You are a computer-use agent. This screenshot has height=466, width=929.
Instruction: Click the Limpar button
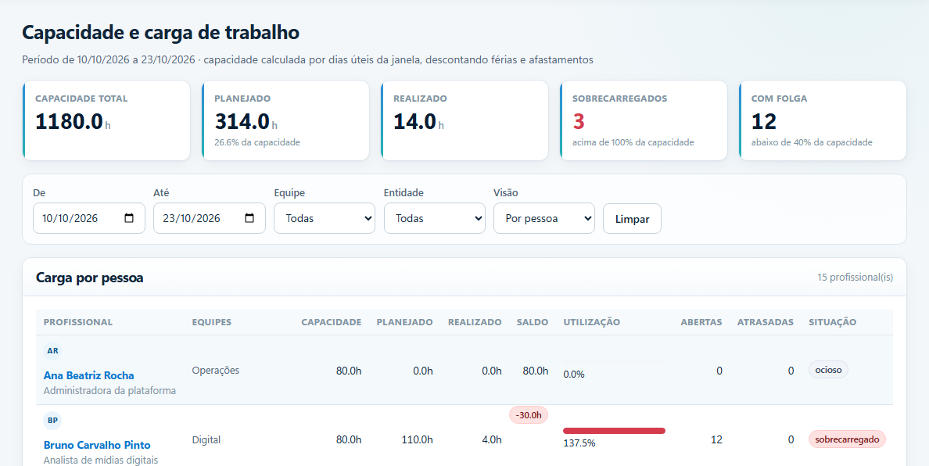point(632,218)
